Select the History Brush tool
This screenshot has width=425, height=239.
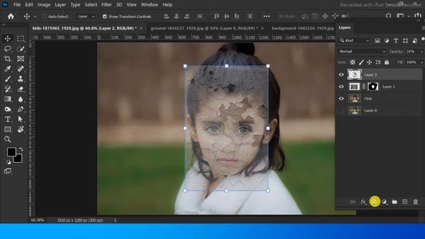7,89
